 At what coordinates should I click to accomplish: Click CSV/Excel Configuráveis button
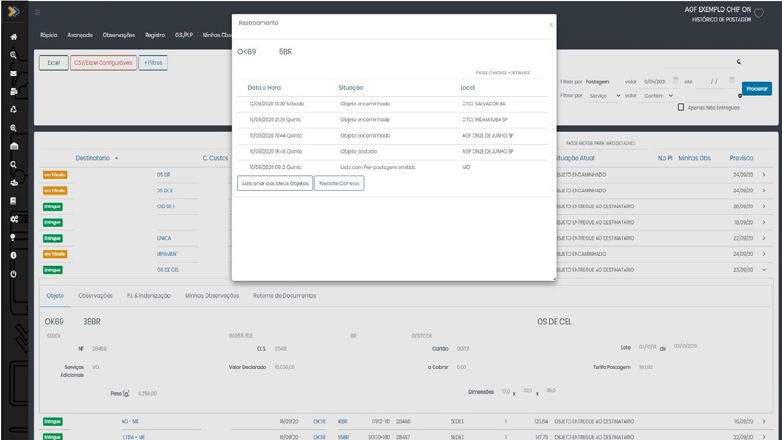click(103, 63)
